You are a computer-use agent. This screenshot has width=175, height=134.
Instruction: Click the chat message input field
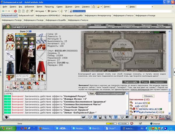point(45,117)
